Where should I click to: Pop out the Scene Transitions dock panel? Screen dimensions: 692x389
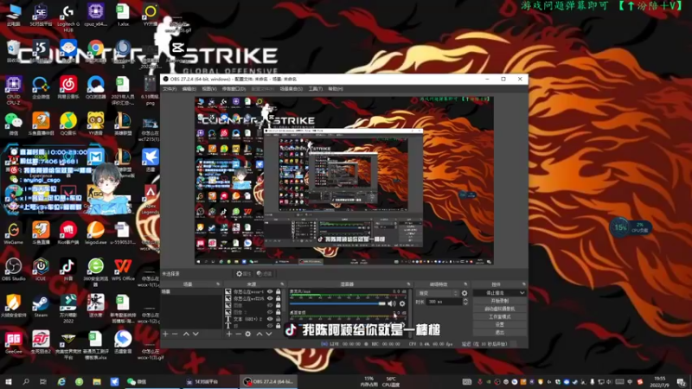point(465,284)
